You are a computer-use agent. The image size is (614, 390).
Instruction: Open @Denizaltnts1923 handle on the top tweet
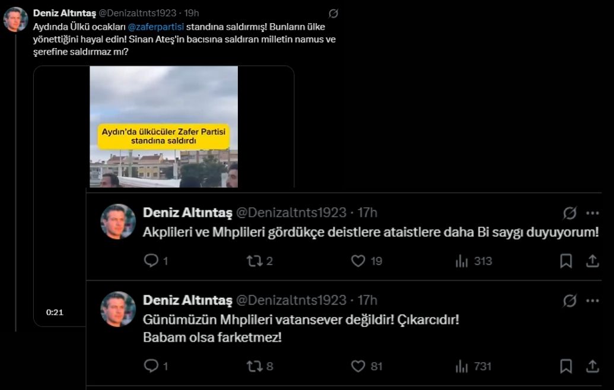pos(137,13)
